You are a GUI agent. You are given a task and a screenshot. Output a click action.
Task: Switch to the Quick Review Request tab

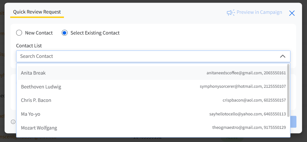(x=37, y=12)
